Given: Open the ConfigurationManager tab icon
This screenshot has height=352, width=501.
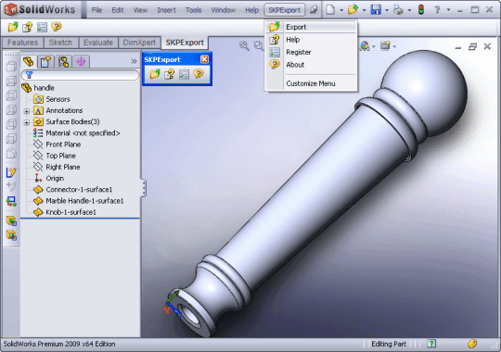Looking at the screenshot, I should tap(64, 61).
